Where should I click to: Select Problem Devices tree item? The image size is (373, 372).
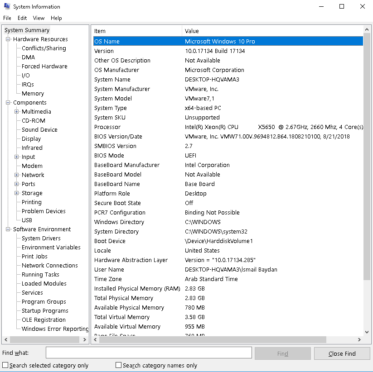click(44, 211)
